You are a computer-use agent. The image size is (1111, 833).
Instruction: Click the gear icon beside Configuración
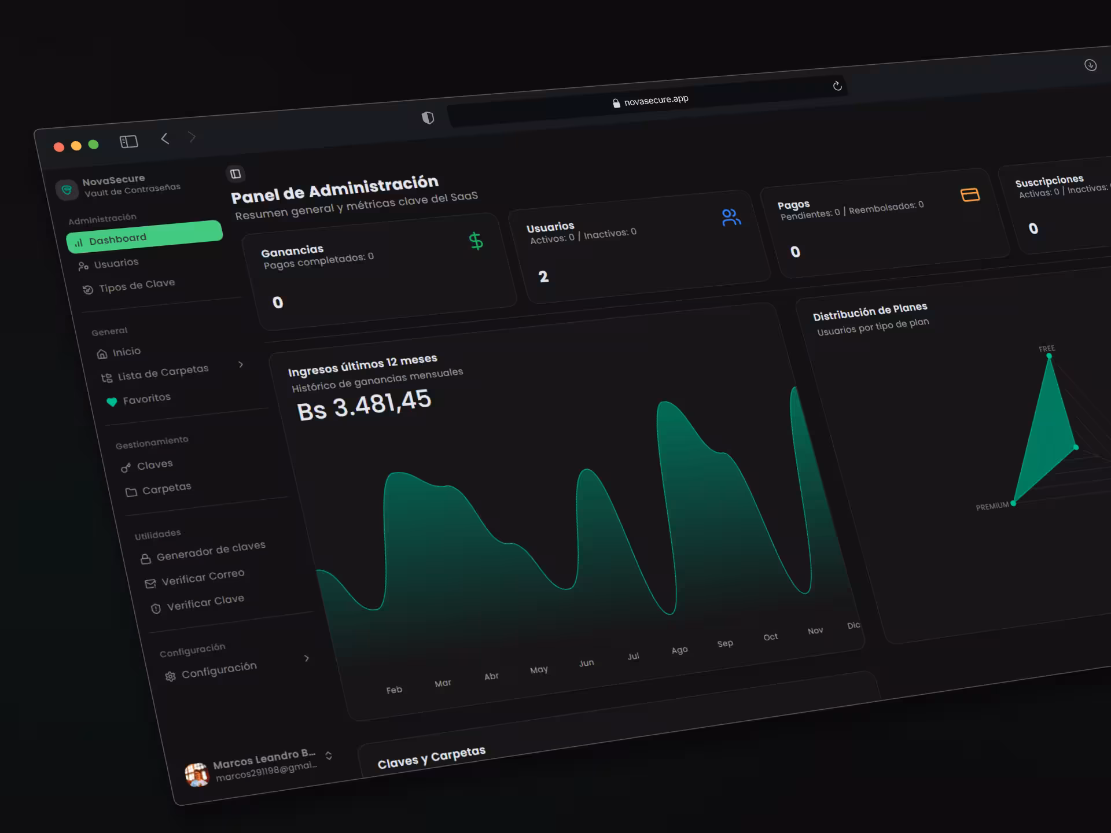point(170,677)
